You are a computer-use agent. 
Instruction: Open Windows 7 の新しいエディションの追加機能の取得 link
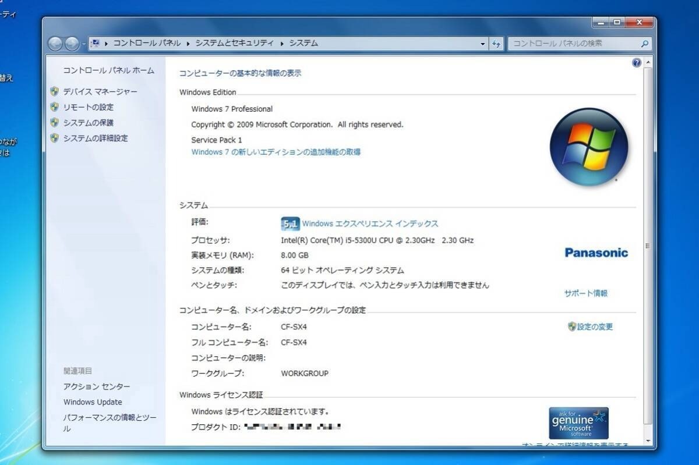(x=276, y=152)
